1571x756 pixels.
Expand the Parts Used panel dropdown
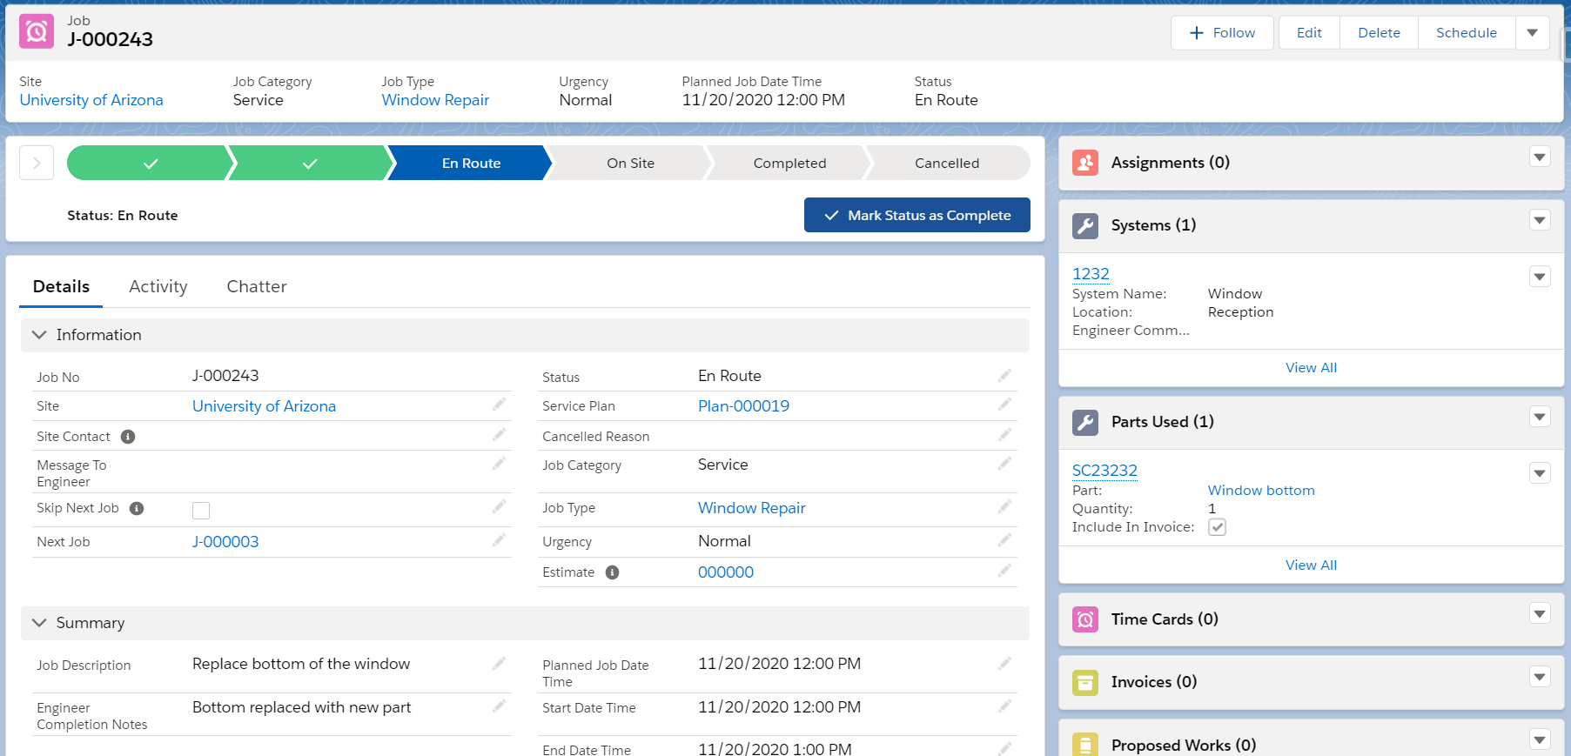point(1540,417)
